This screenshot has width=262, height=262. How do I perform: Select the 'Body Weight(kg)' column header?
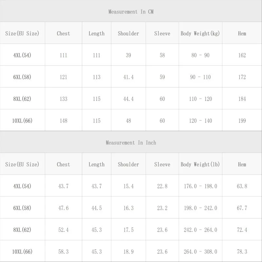200,33
